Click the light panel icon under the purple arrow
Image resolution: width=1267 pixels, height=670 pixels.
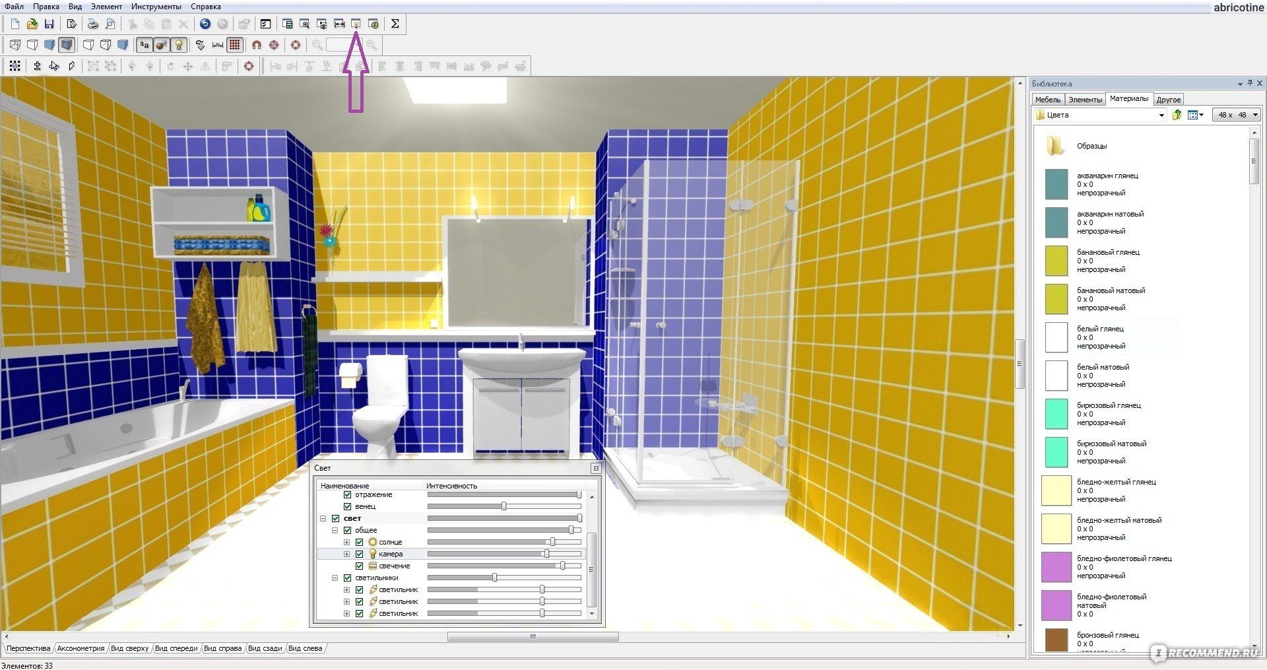[356, 24]
